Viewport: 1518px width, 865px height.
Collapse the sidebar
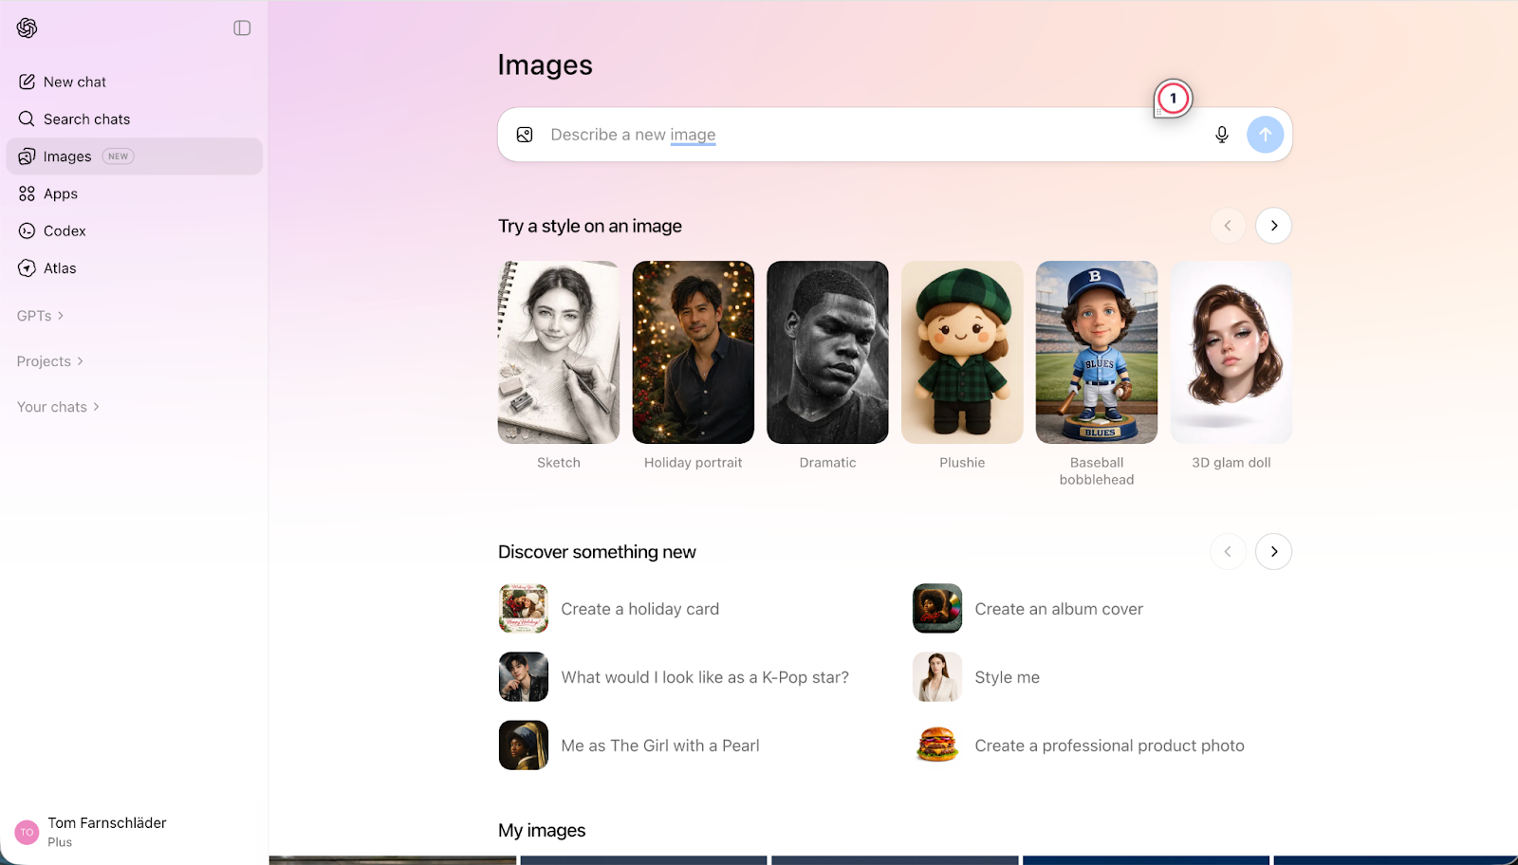(x=242, y=28)
